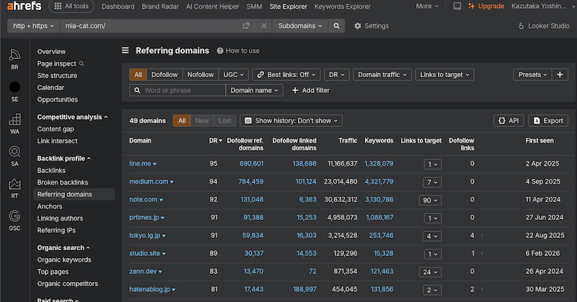Select the Nofollow filter toggle
The width and height of the screenshot is (577, 302).
click(201, 74)
